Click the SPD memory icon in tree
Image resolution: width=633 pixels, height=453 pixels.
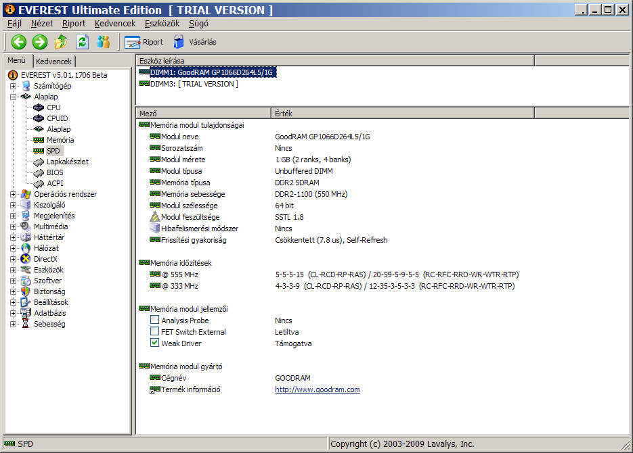39,151
